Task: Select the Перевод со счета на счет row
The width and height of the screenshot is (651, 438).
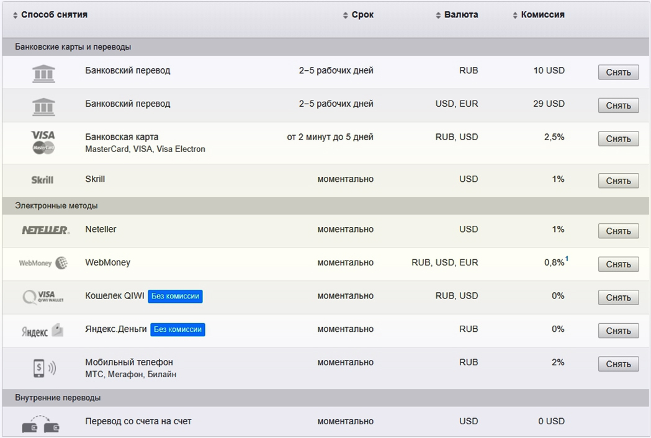Action: coord(138,422)
